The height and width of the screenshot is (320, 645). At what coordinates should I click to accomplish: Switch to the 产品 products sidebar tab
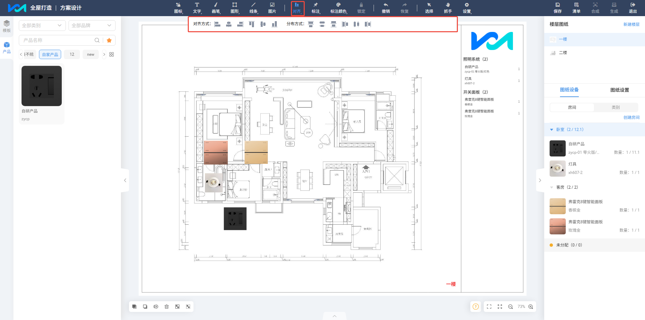coord(7,48)
